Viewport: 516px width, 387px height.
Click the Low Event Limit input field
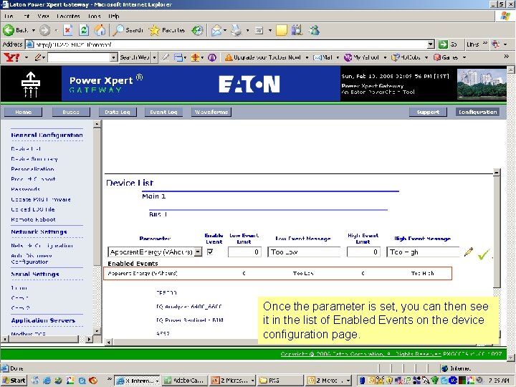pos(244,252)
